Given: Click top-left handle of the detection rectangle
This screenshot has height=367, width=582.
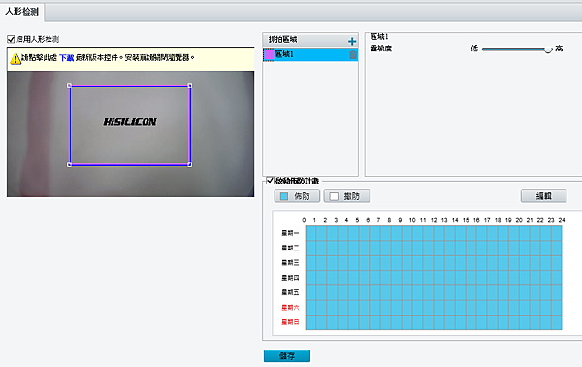Looking at the screenshot, I should click(70, 86).
